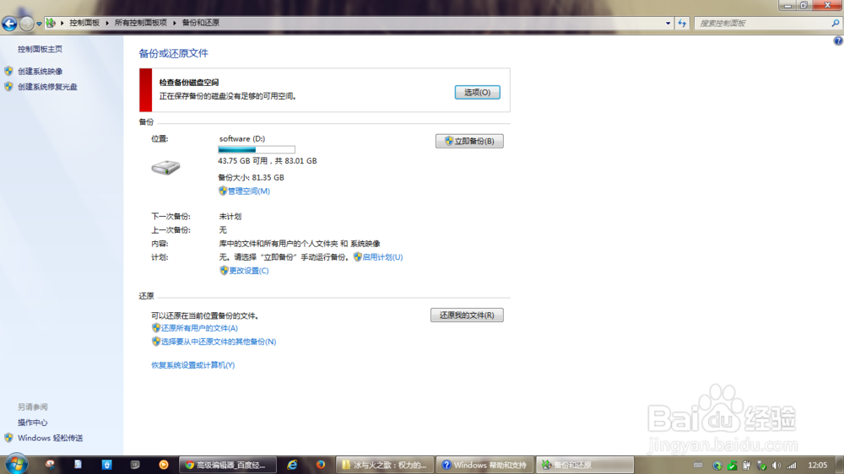This screenshot has width=844, height=474.
Task: Open the address bar history dropdown
Action: [668, 23]
